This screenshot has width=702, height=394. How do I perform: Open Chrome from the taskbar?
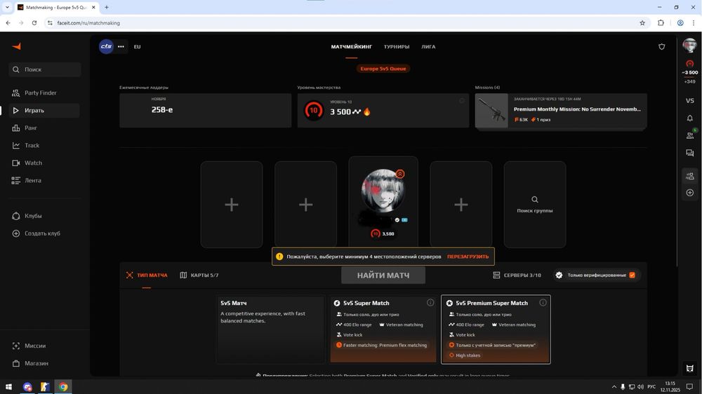63,387
